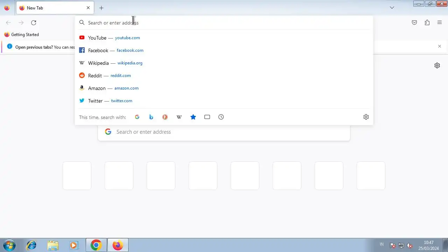The image size is (448, 252).
Task: Open Action Center flag tray icon
Action: click(393, 245)
